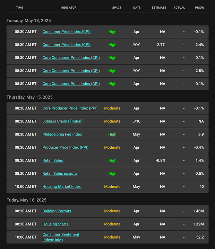215x249 pixels.
Task: Click the Jobless Claims (Initial) link
Action: point(62,121)
